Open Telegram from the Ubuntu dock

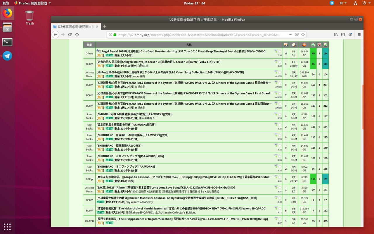tap(7, 56)
